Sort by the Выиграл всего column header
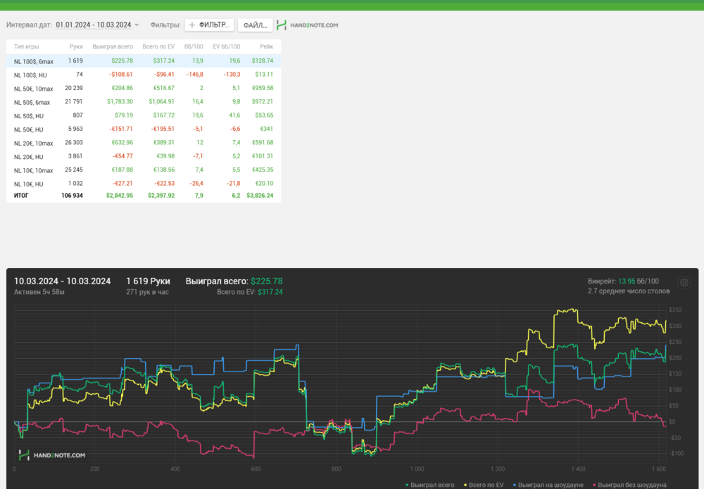This screenshot has width=704, height=489. [113, 46]
